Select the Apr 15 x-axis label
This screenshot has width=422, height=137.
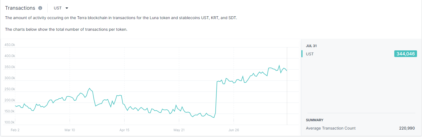tap(124, 130)
